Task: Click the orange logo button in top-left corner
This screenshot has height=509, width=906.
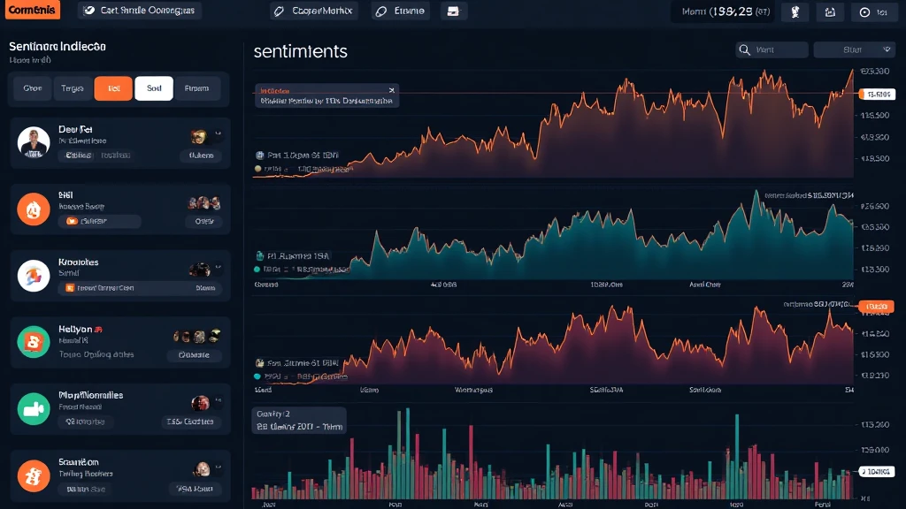Action: (x=32, y=11)
